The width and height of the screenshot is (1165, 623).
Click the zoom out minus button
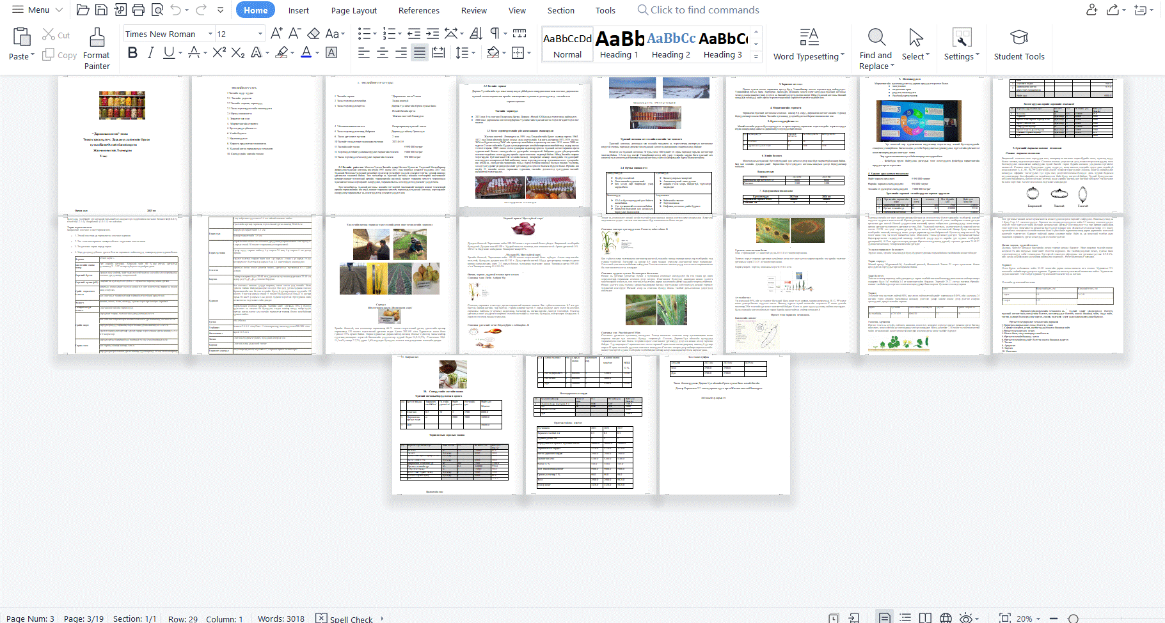tap(1052, 618)
